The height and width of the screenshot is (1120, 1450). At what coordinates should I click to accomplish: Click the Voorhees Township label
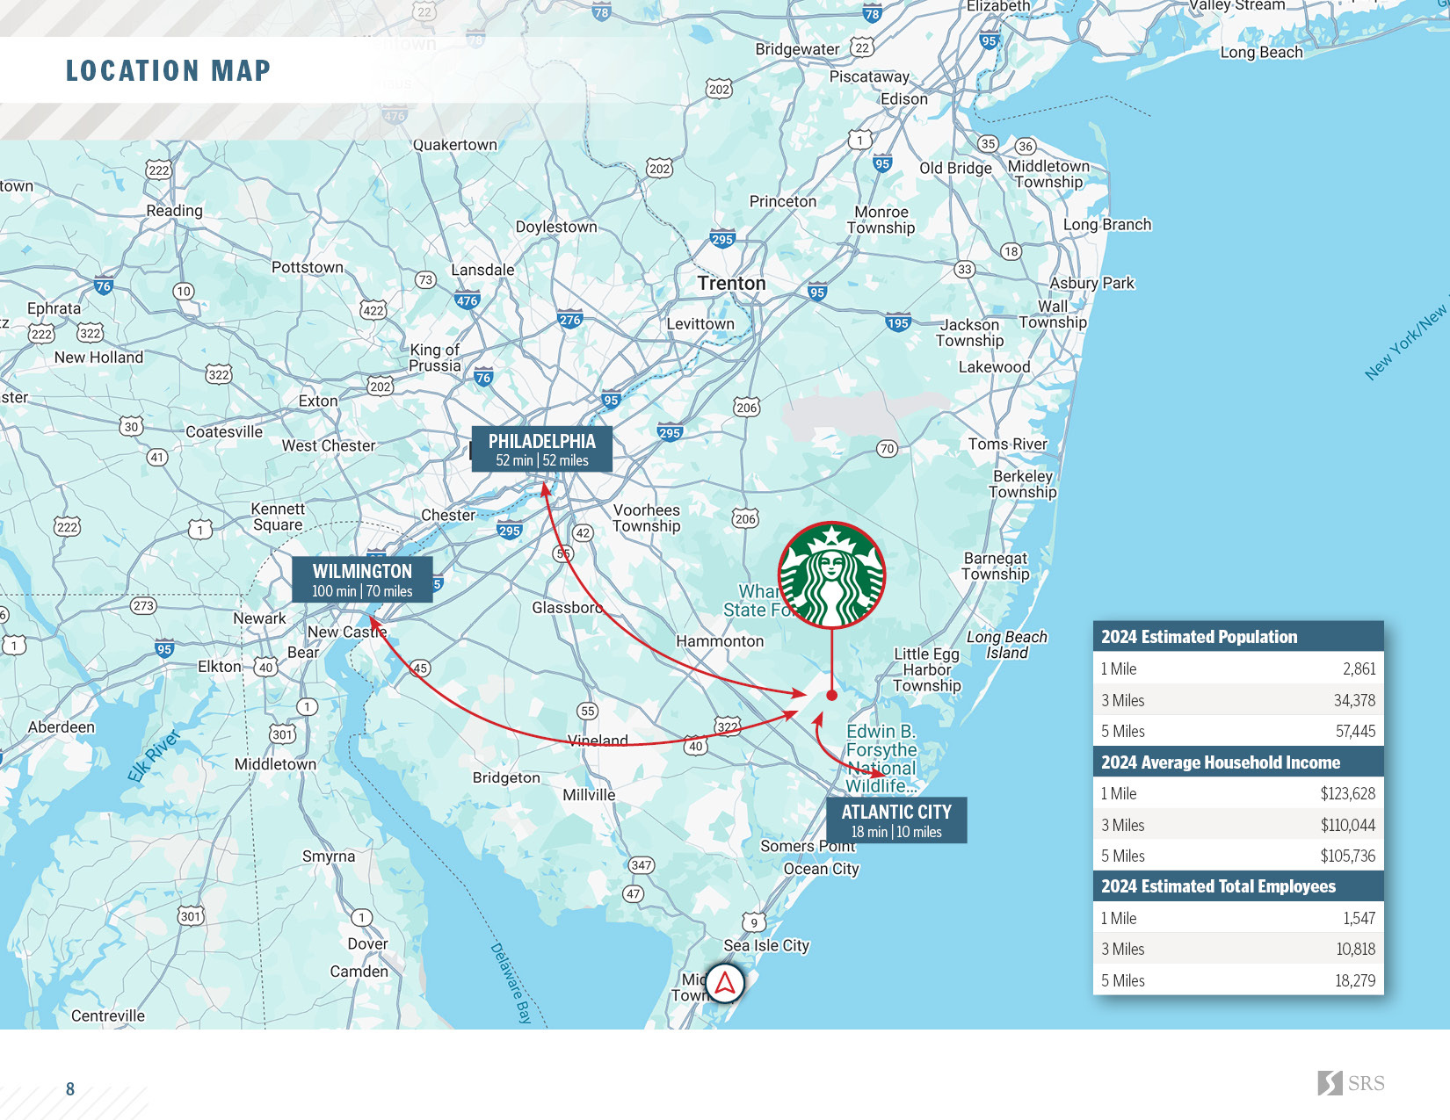point(647,517)
